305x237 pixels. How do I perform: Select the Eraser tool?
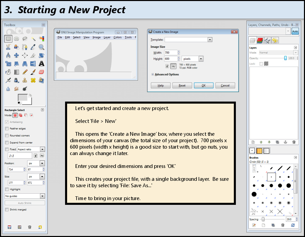(x=41, y=72)
